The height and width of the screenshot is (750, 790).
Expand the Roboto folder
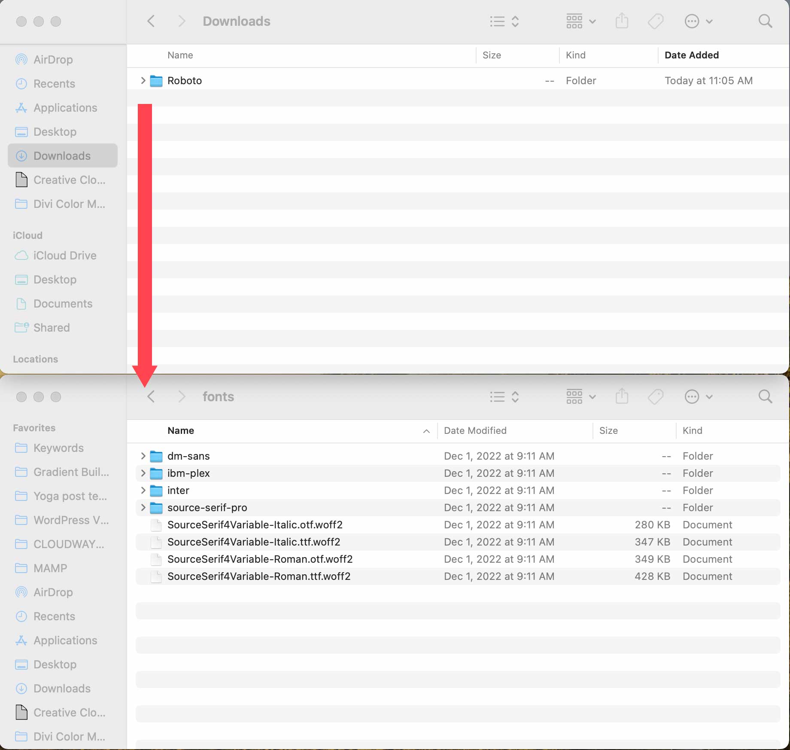143,80
